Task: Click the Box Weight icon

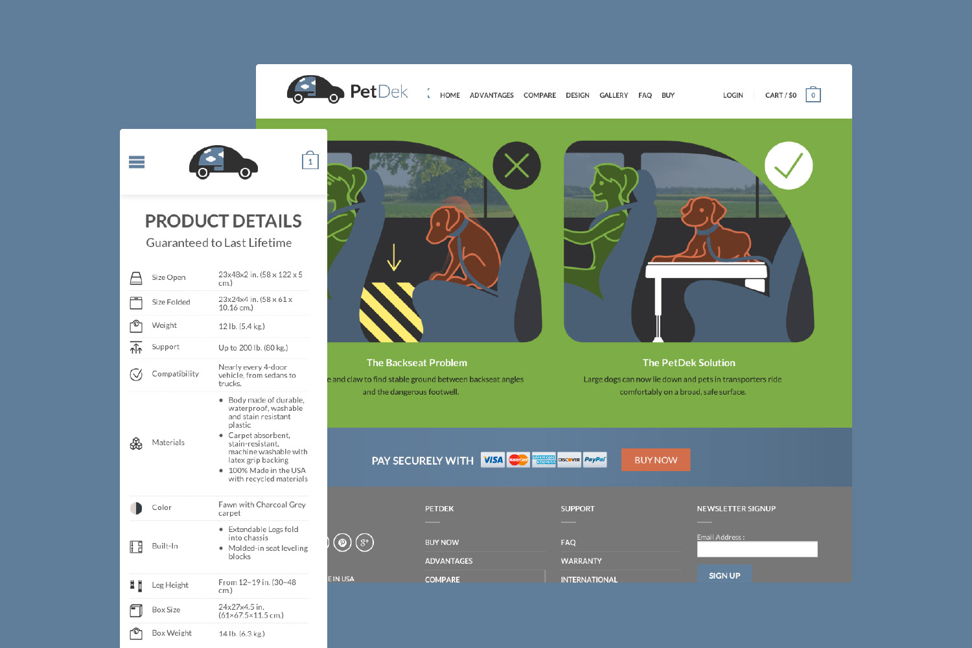Action: pyautogui.click(x=136, y=633)
